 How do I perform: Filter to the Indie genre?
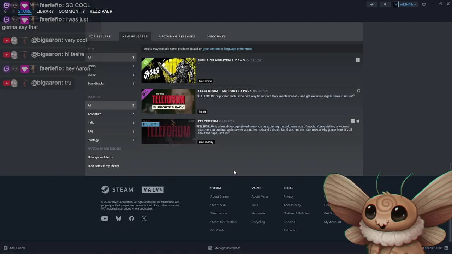click(111, 123)
